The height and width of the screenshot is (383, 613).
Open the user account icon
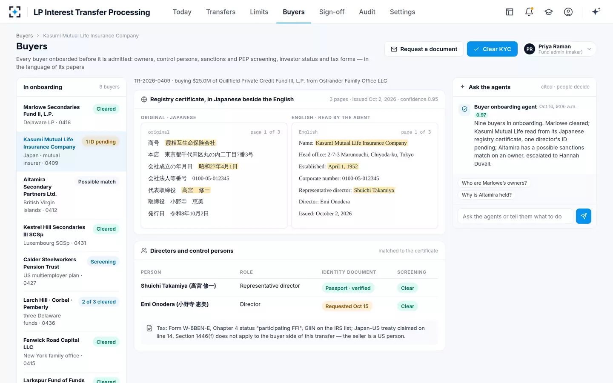[568, 12]
